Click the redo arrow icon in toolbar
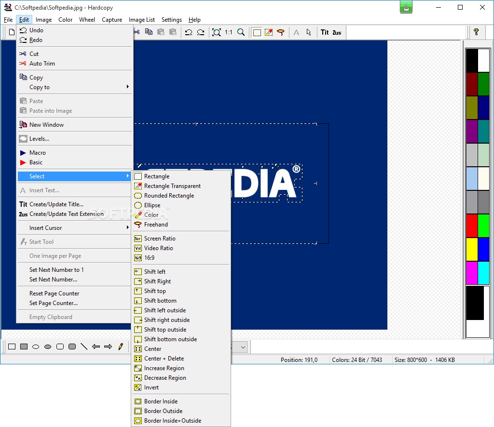The image size is (494, 427). [x=201, y=32]
